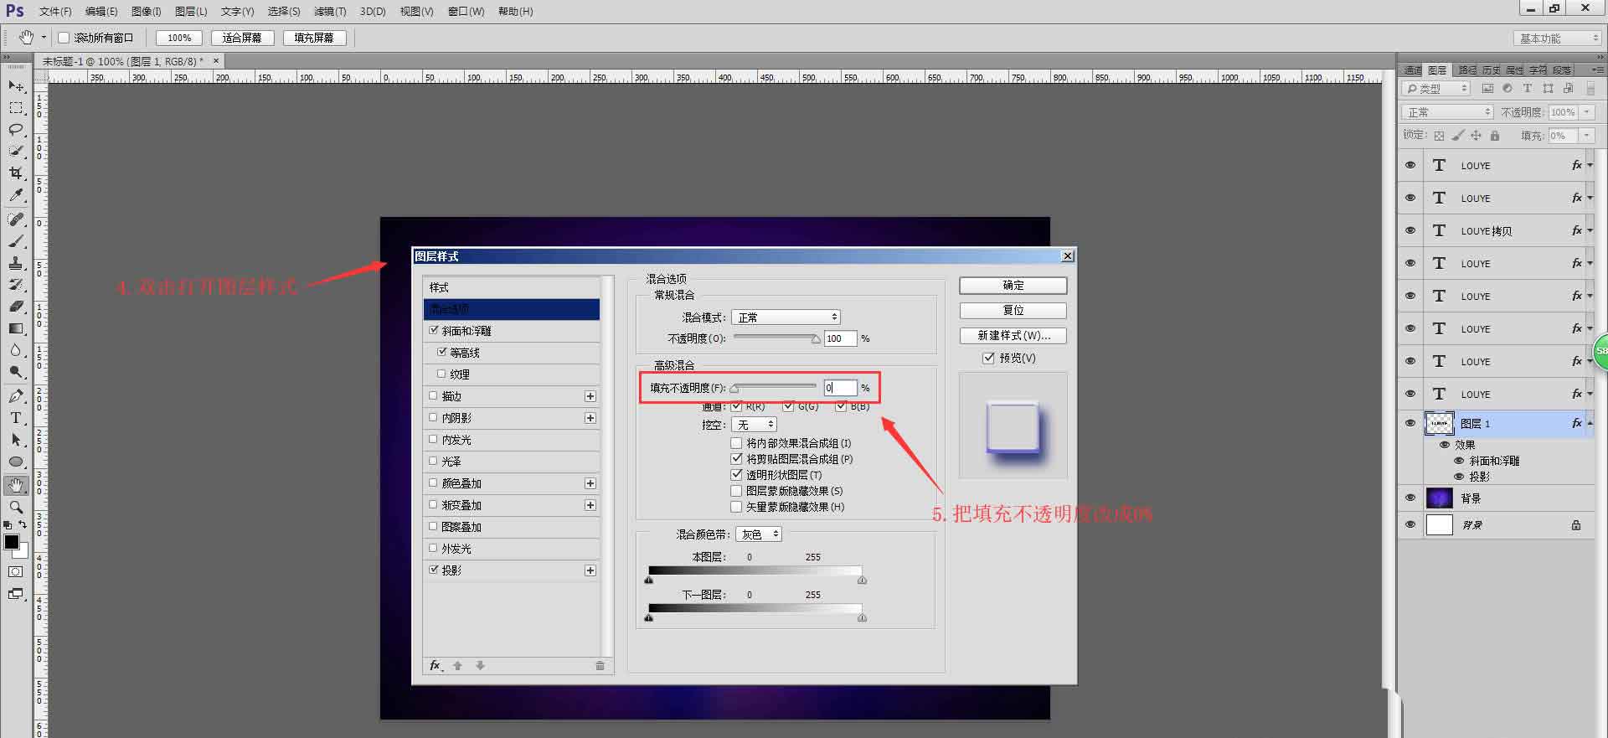
Task: Select the Horizontal Type tool
Action: 16,418
